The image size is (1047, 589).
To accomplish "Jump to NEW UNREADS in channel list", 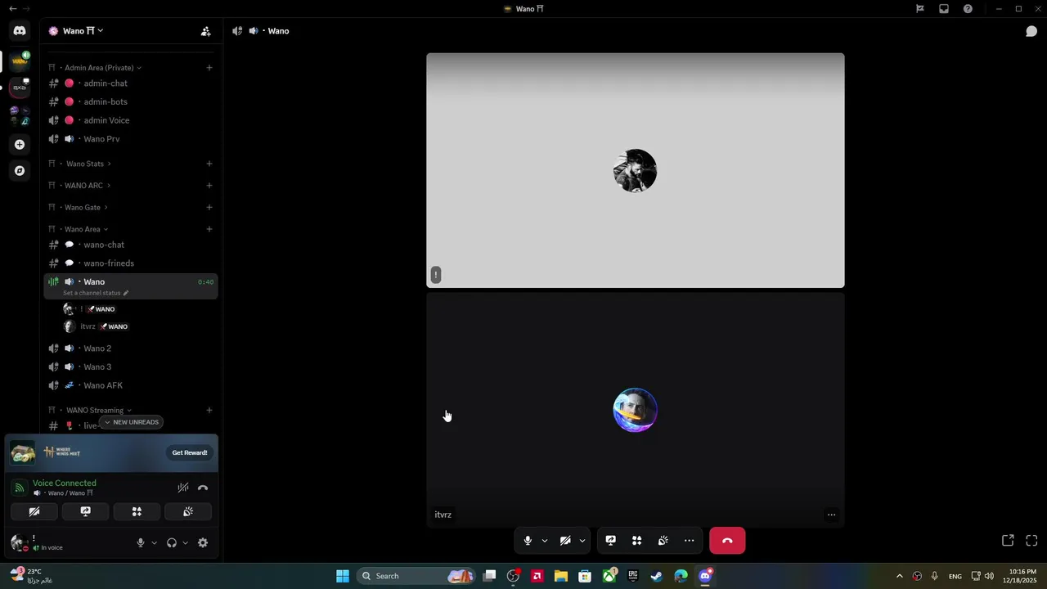I will pyautogui.click(x=131, y=422).
